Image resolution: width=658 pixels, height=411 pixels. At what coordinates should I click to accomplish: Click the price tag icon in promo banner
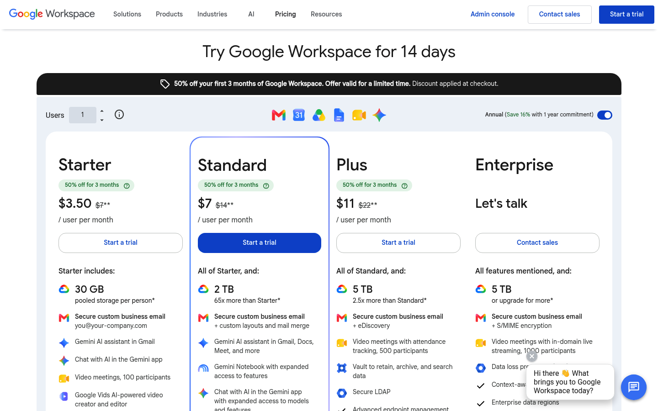click(x=165, y=84)
